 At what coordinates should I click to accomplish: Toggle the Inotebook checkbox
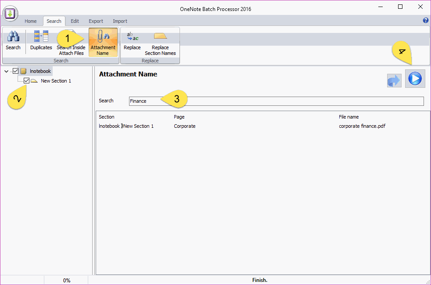(x=16, y=71)
